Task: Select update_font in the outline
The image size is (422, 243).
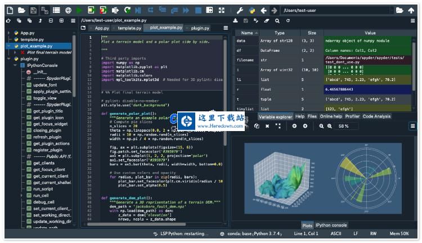Action: (x=45, y=85)
